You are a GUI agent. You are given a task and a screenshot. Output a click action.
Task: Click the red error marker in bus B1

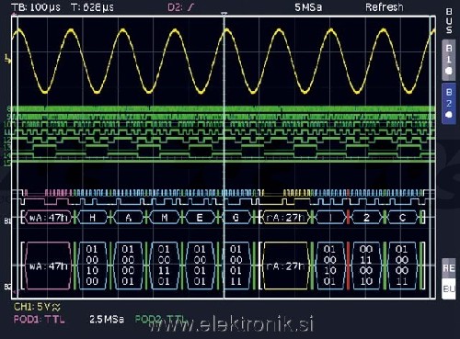coord(348,218)
